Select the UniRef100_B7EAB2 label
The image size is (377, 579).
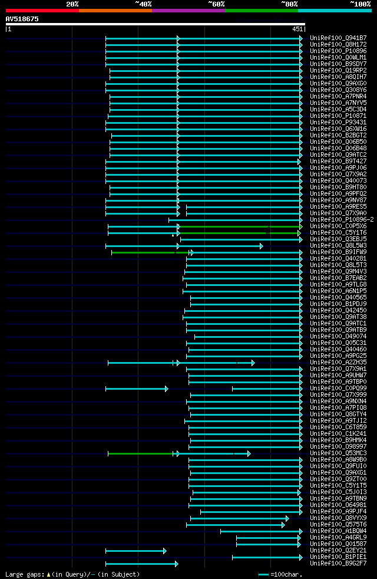click(338, 278)
